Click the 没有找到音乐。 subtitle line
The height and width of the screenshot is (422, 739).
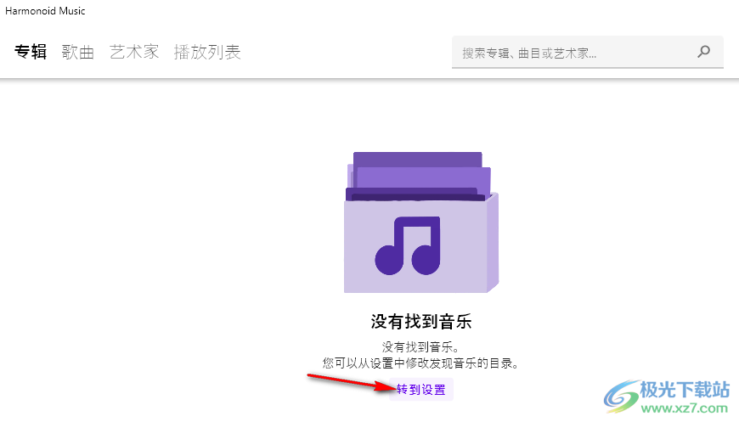pos(420,347)
